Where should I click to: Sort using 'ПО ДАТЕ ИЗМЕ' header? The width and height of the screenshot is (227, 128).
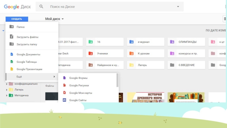pyautogui.click(x=216, y=30)
